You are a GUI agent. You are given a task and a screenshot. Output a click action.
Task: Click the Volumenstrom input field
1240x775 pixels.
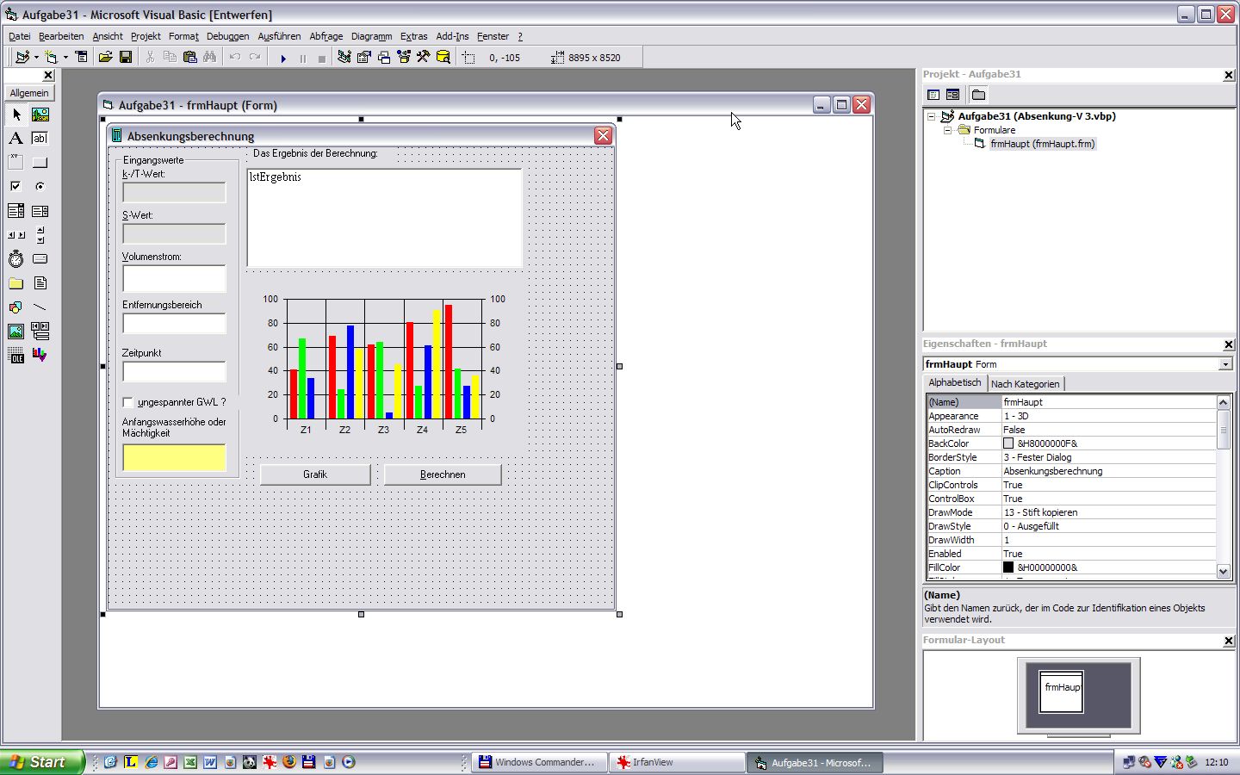coord(174,279)
